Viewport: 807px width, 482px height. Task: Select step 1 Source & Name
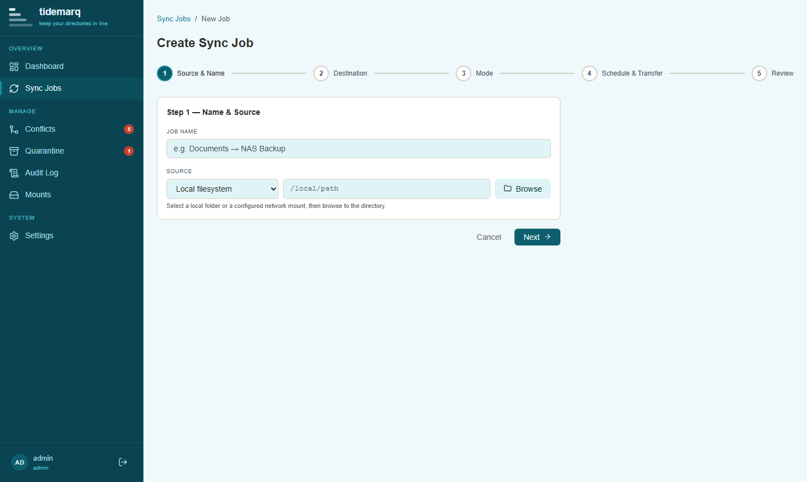(x=191, y=73)
